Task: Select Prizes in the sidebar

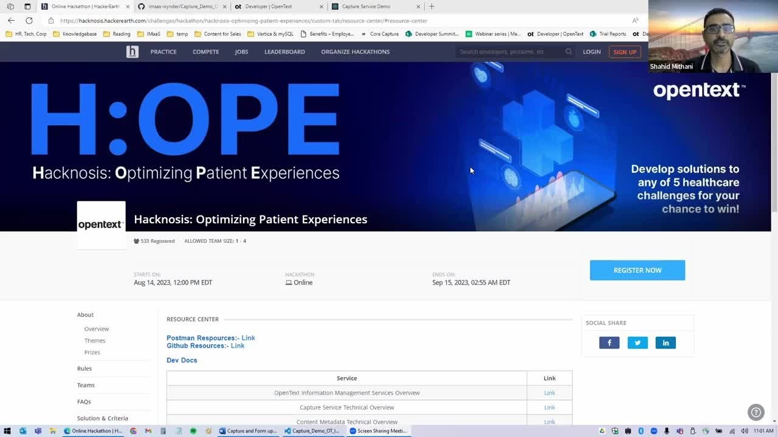Action: 92,352
